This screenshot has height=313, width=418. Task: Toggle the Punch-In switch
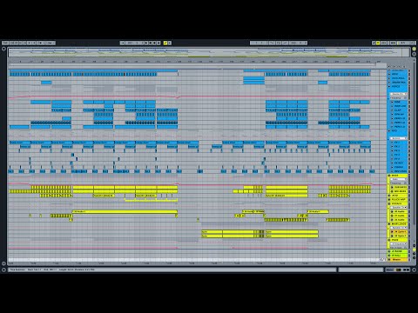pyautogui.click(x=272, y=43)
